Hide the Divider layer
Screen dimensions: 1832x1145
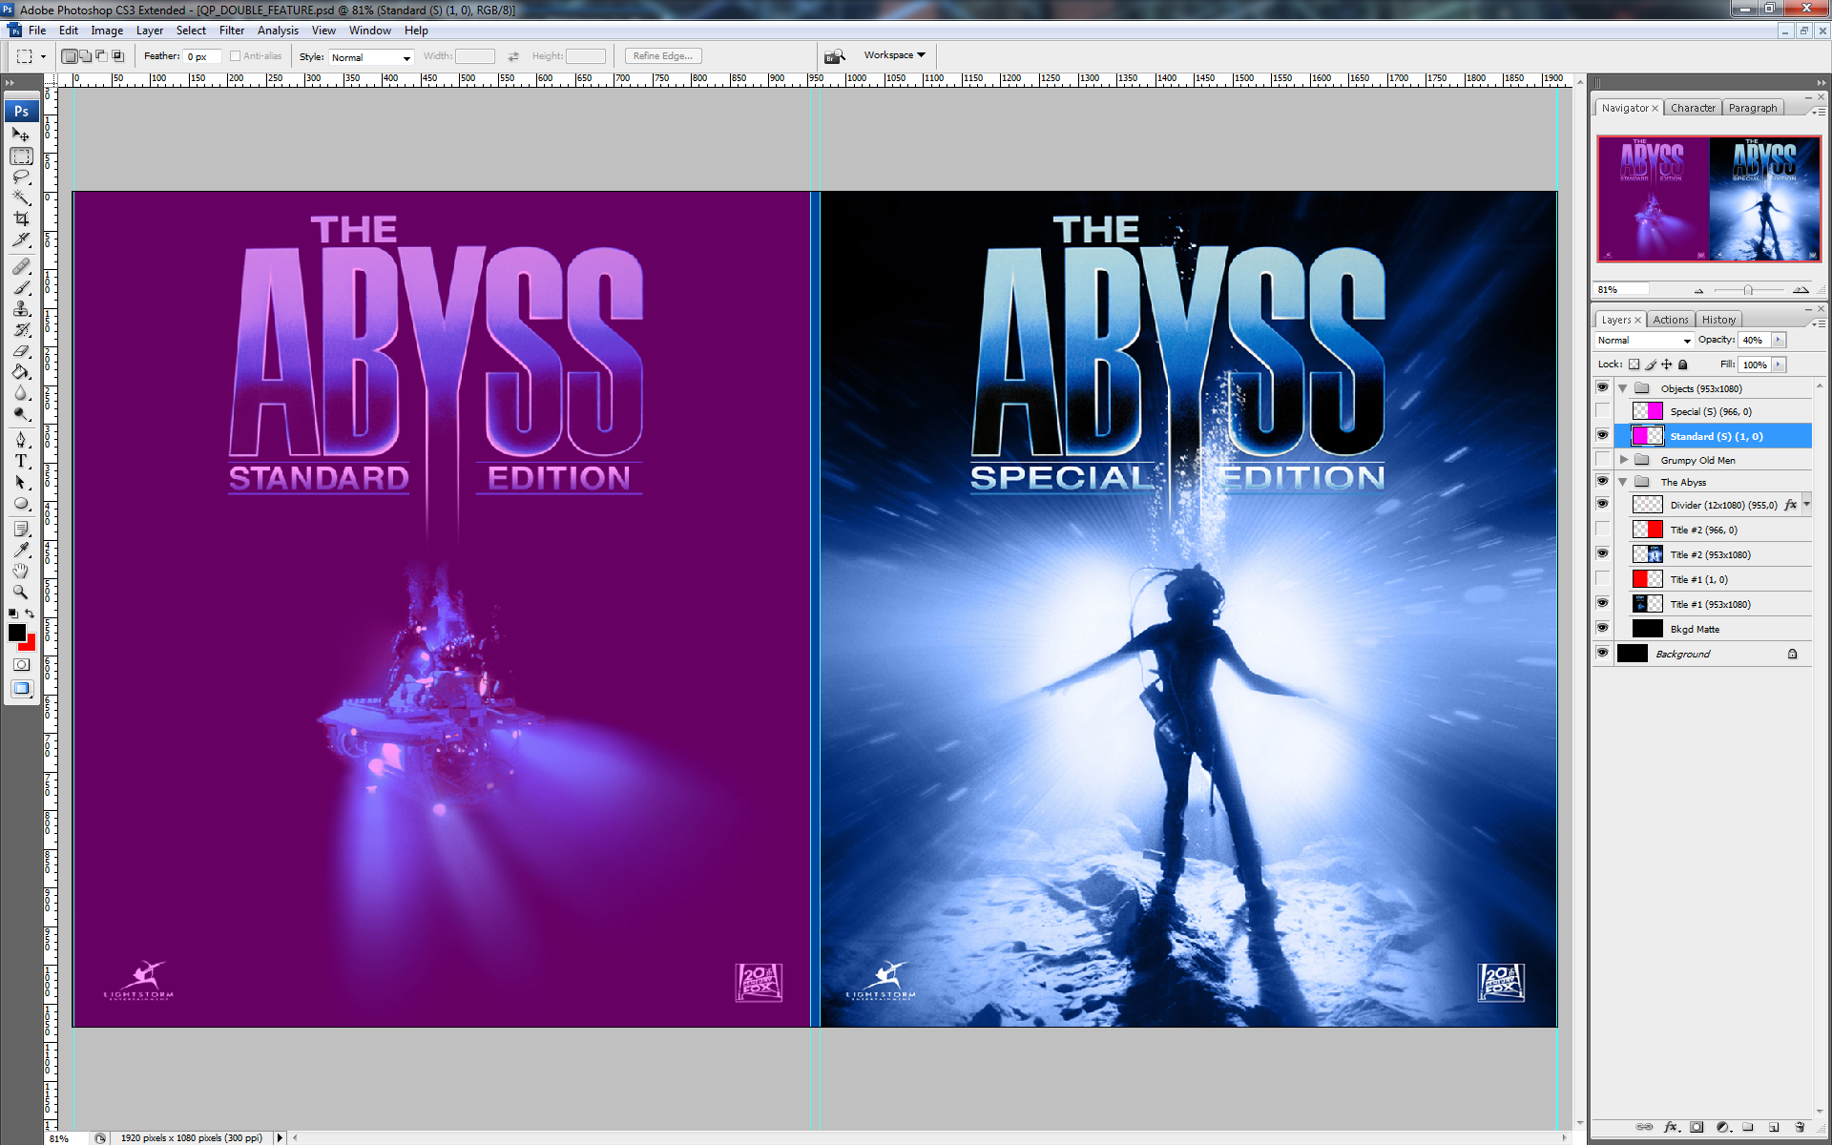point(1602,504)
